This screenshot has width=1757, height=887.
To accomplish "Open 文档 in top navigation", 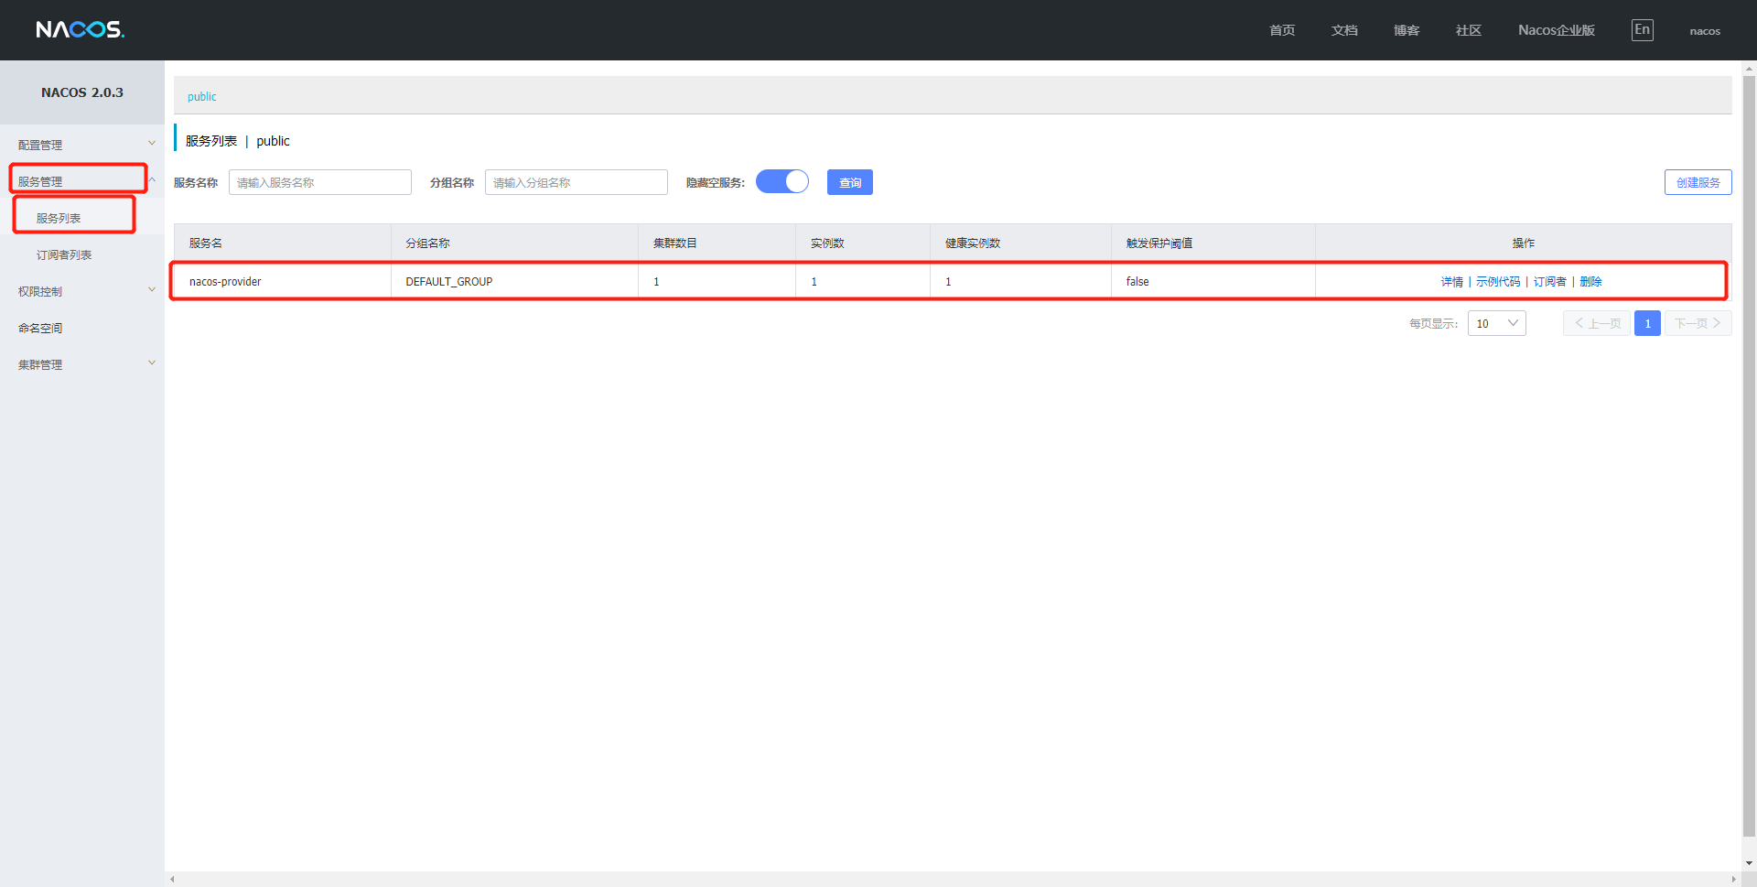I will (x=1344, y=30).
